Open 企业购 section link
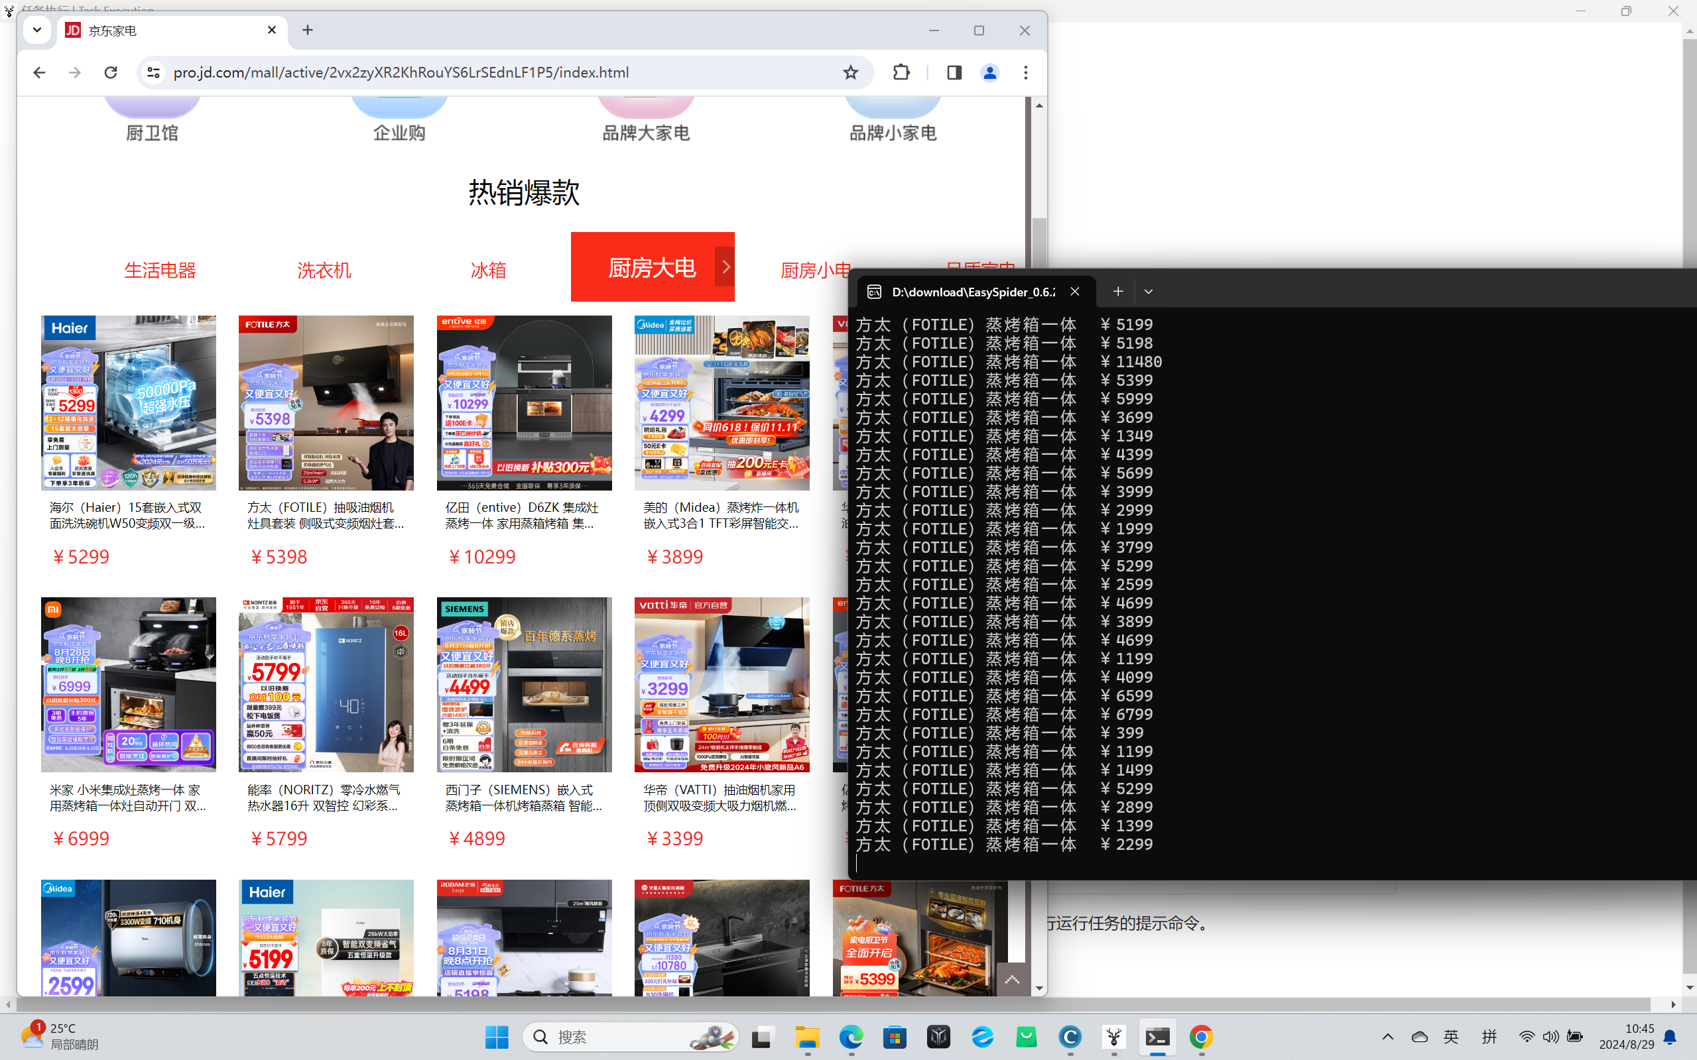The image size is (1697, 1060). [399, 133]
